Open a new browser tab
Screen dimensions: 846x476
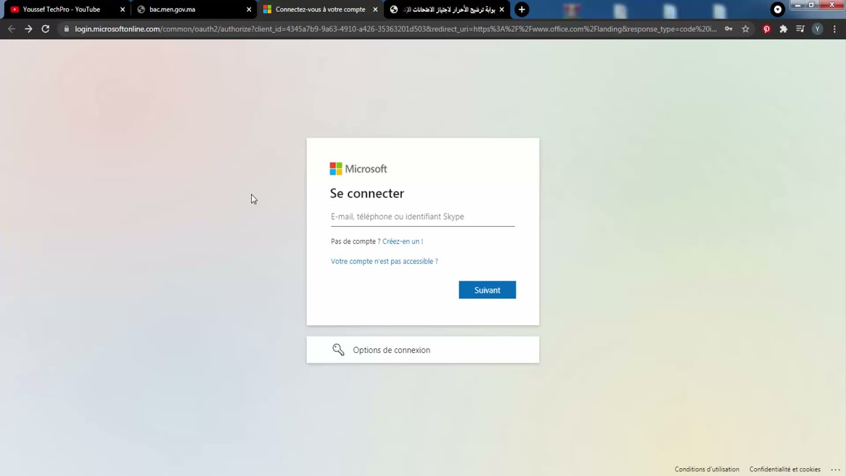click(521, 9)
